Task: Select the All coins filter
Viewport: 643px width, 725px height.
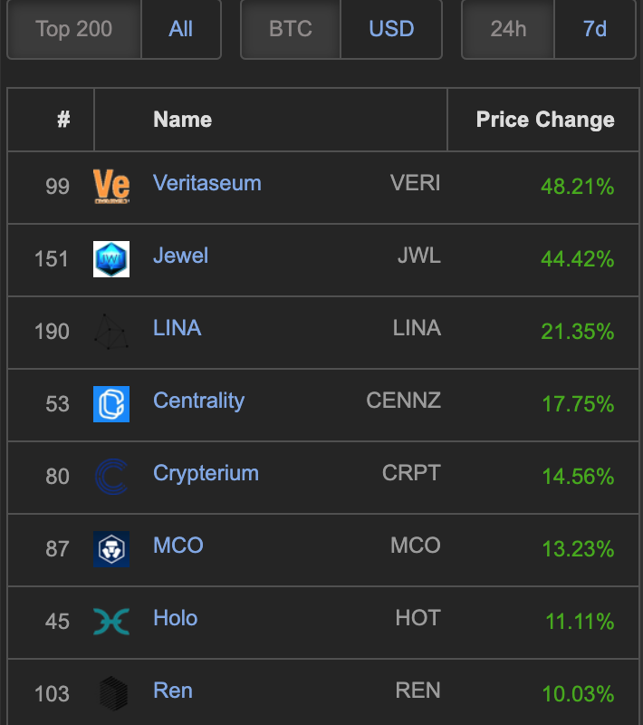Action: tap(181, 29)
